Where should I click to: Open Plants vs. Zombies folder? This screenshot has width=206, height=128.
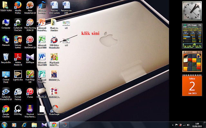tap(54, 25)
